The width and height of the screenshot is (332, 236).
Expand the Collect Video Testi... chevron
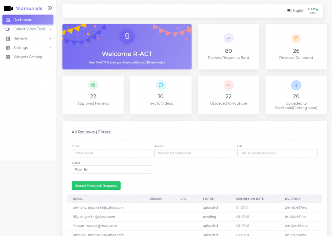pos(50,29)
